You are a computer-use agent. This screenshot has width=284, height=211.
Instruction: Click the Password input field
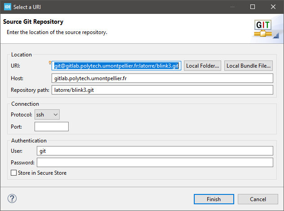click(155, 162)
